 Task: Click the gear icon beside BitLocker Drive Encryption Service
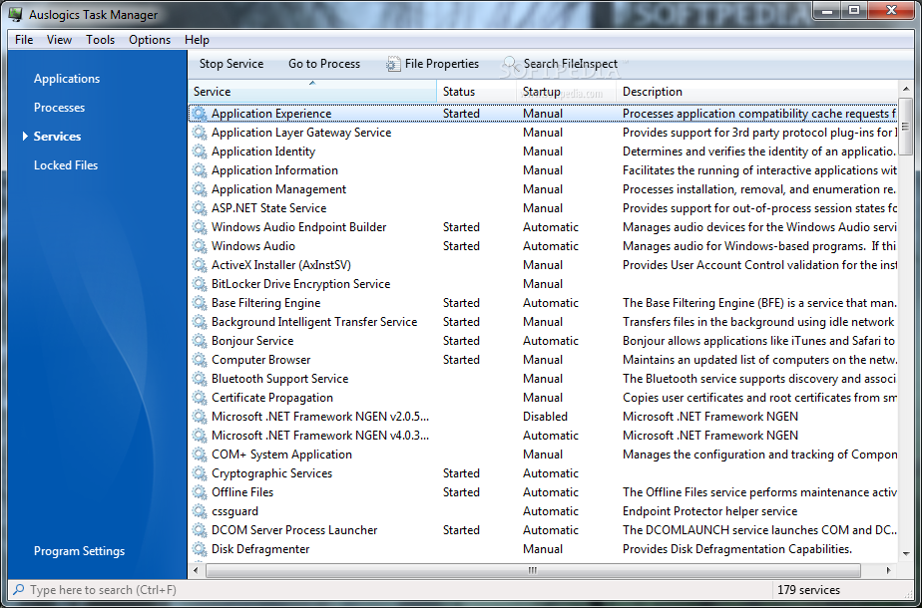[x=200, y=284]
